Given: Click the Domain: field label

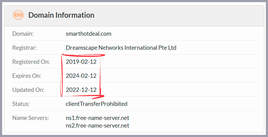Looking at the screenshot, I should pyautogui.click(x=23, y=34).
